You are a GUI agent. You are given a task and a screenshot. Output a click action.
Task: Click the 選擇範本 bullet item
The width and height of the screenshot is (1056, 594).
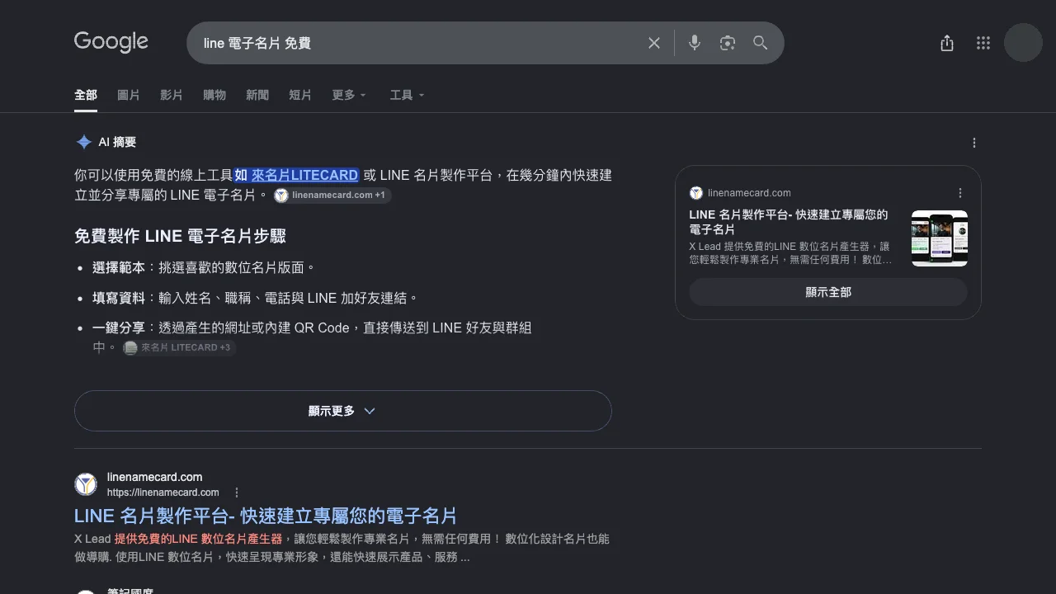point(204,267)
